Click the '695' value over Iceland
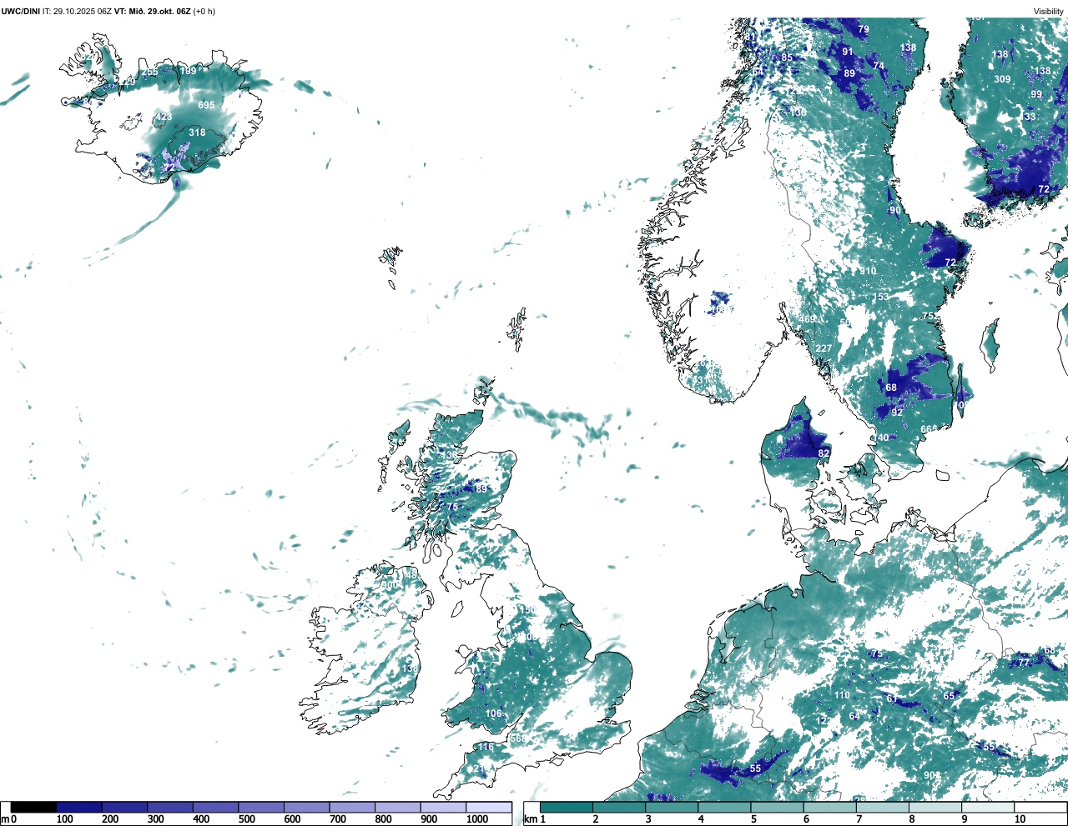The image size is (1068, 826). 206,105
